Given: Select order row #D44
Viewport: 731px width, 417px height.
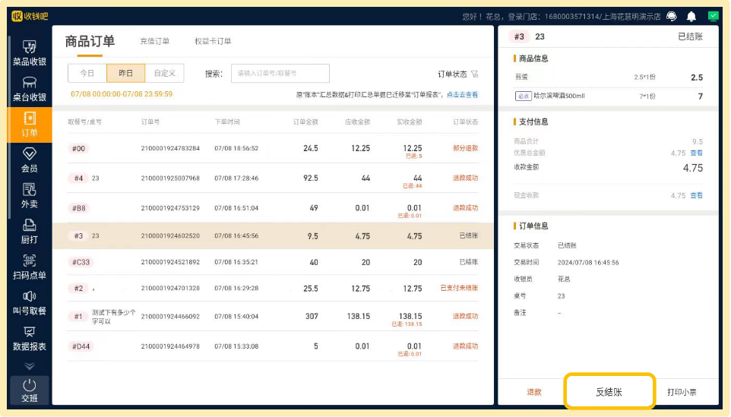Looking at the screenshot, I should tap(273, 346).
